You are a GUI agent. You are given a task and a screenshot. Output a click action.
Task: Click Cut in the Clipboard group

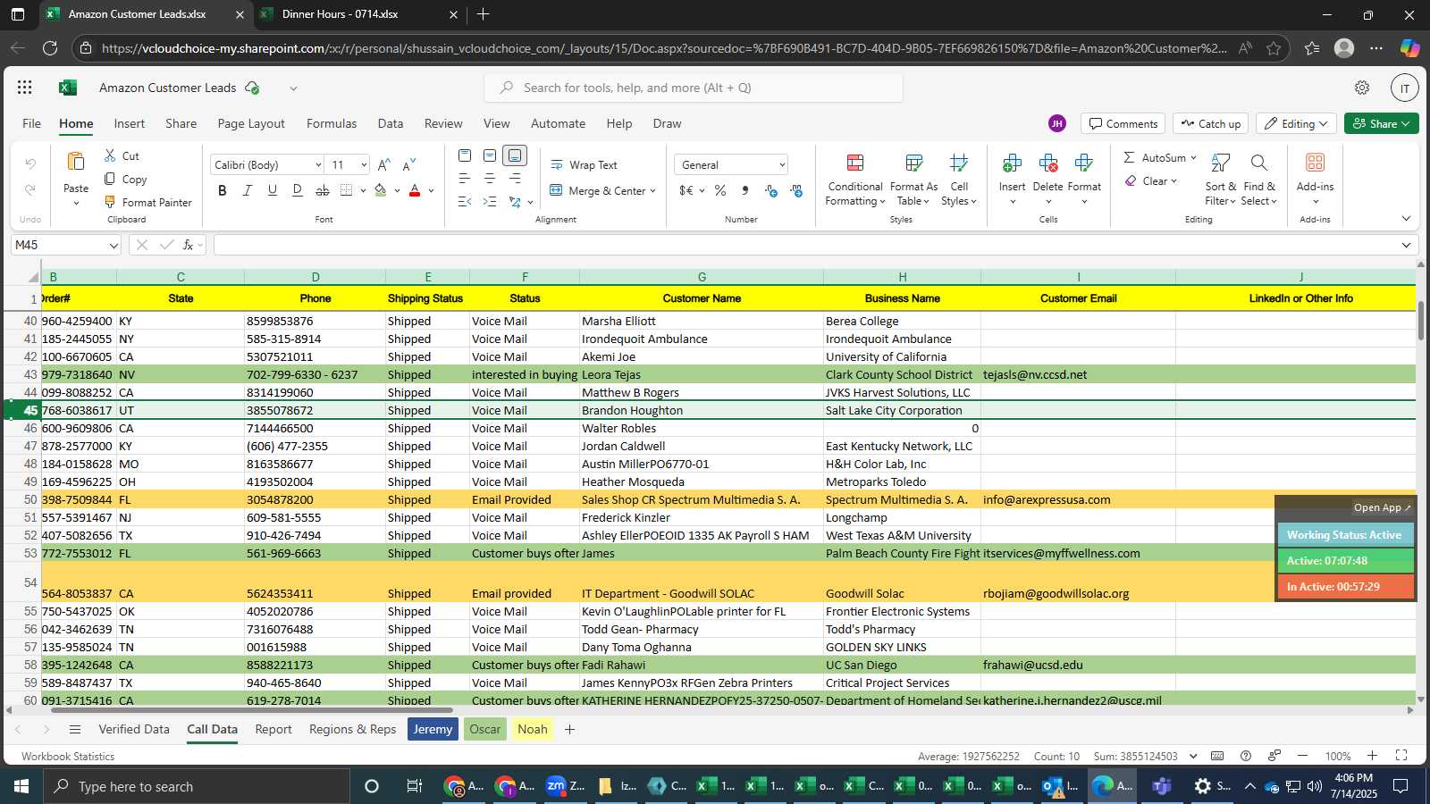point(122,155)
